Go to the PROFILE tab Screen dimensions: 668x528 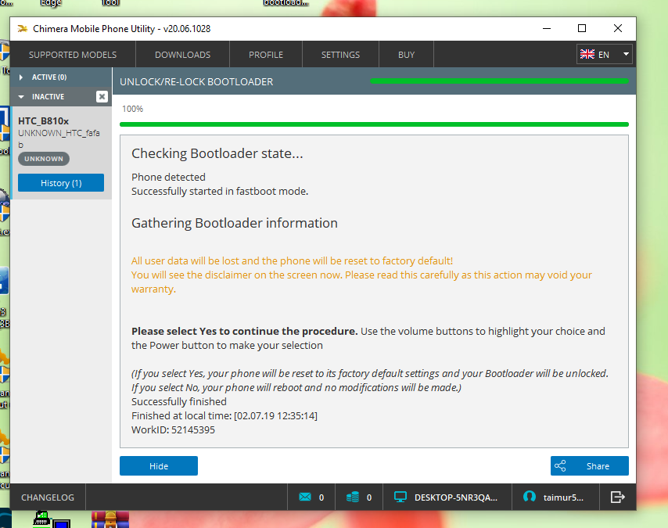[x=266, y=55]
